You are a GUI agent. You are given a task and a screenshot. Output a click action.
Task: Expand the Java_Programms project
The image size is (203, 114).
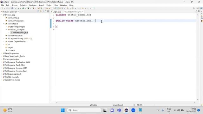tap(1, 53)
